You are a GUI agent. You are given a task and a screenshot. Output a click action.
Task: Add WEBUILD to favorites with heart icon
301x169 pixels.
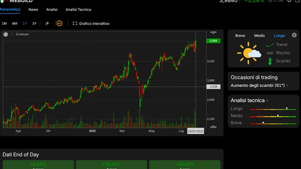[289, 1]
